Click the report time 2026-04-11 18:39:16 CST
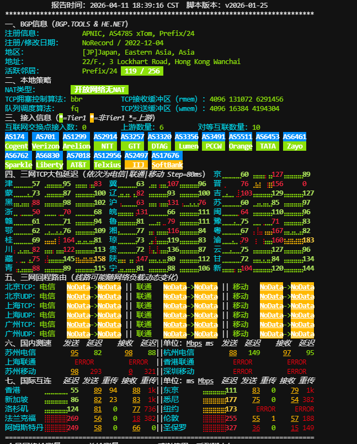The height and width of the screenshot is (444, 357). [135, 6]
